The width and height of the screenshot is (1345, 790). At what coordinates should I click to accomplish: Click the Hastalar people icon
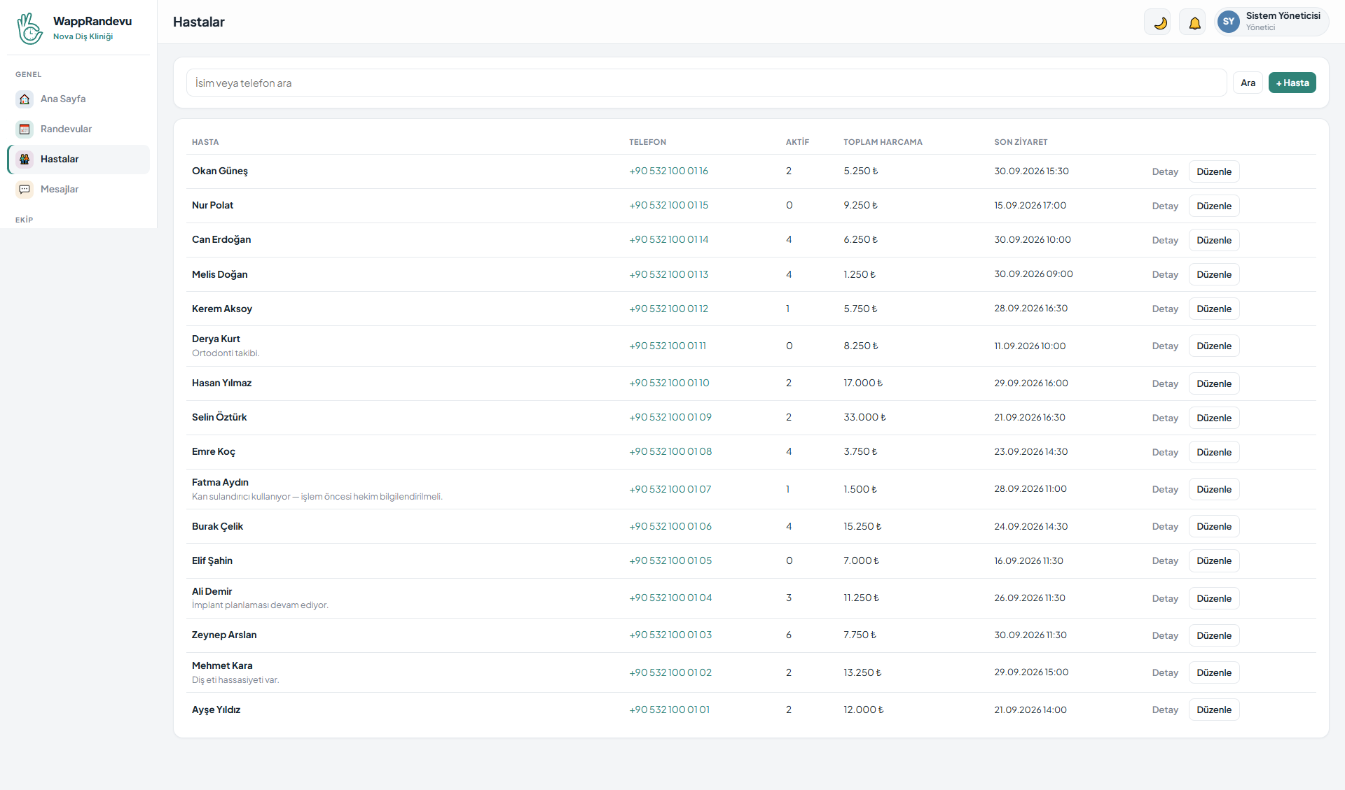[25, 159]
